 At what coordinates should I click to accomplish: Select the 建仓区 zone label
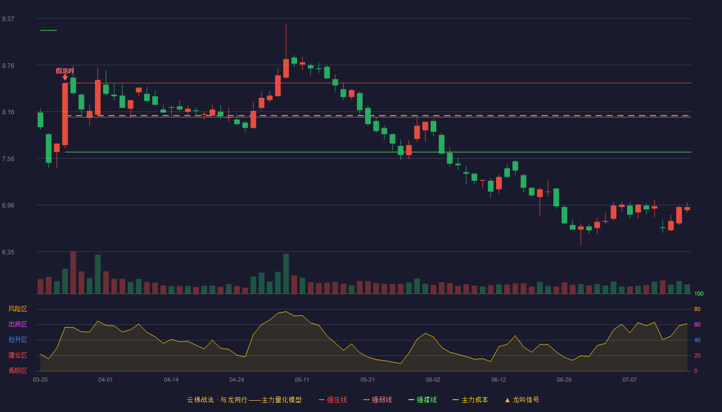18,355
